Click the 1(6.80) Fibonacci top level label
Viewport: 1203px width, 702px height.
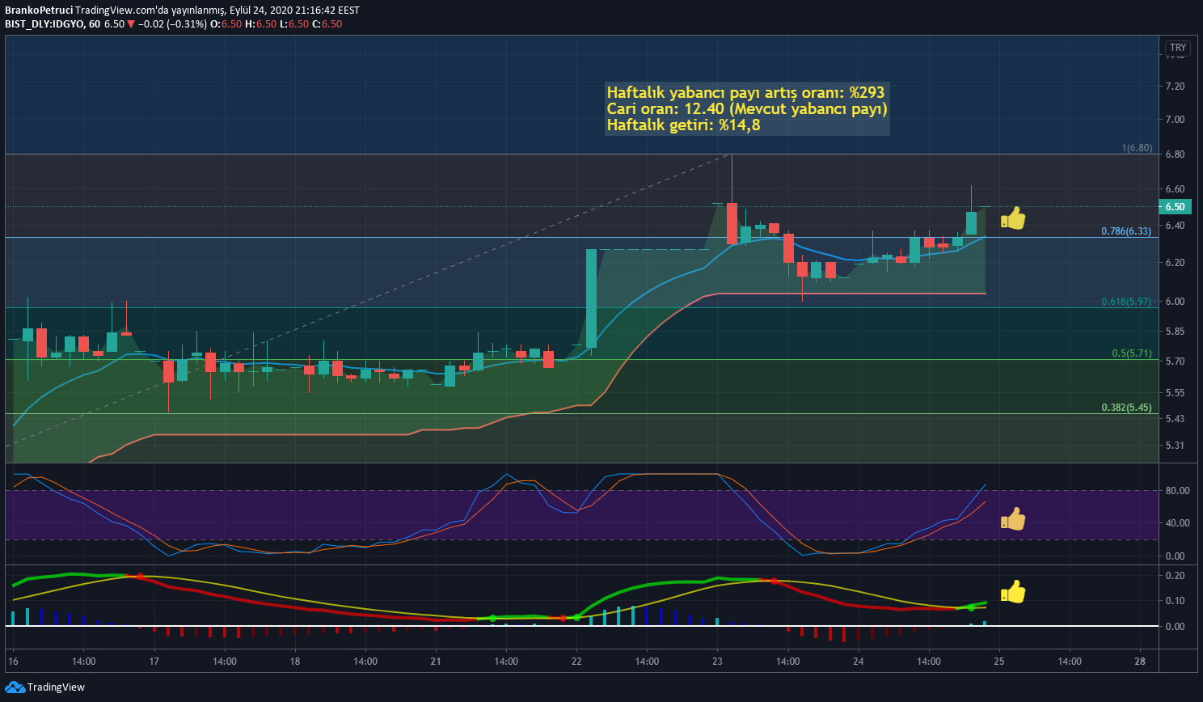(1137, 149)
